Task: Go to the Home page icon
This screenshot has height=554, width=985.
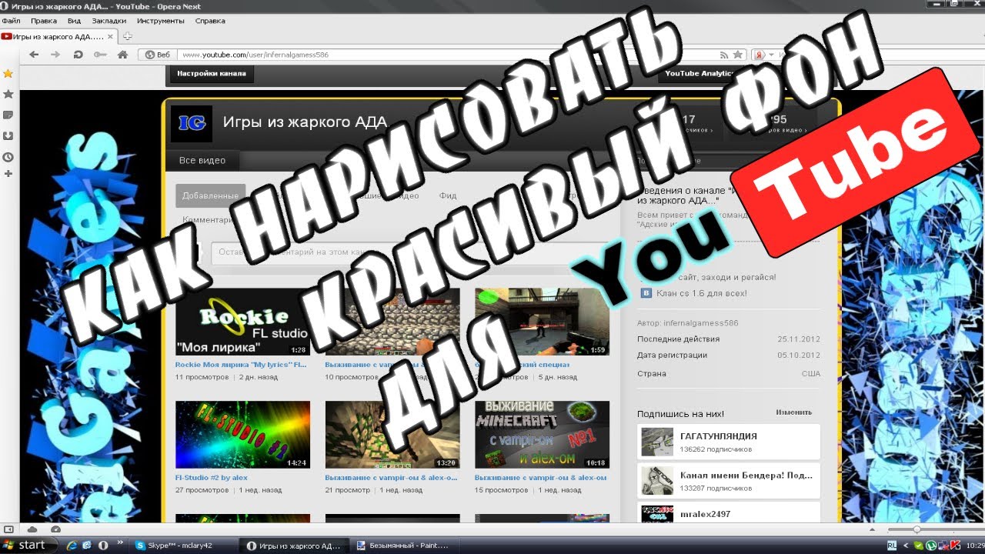Action: click(x=122, y=55)
